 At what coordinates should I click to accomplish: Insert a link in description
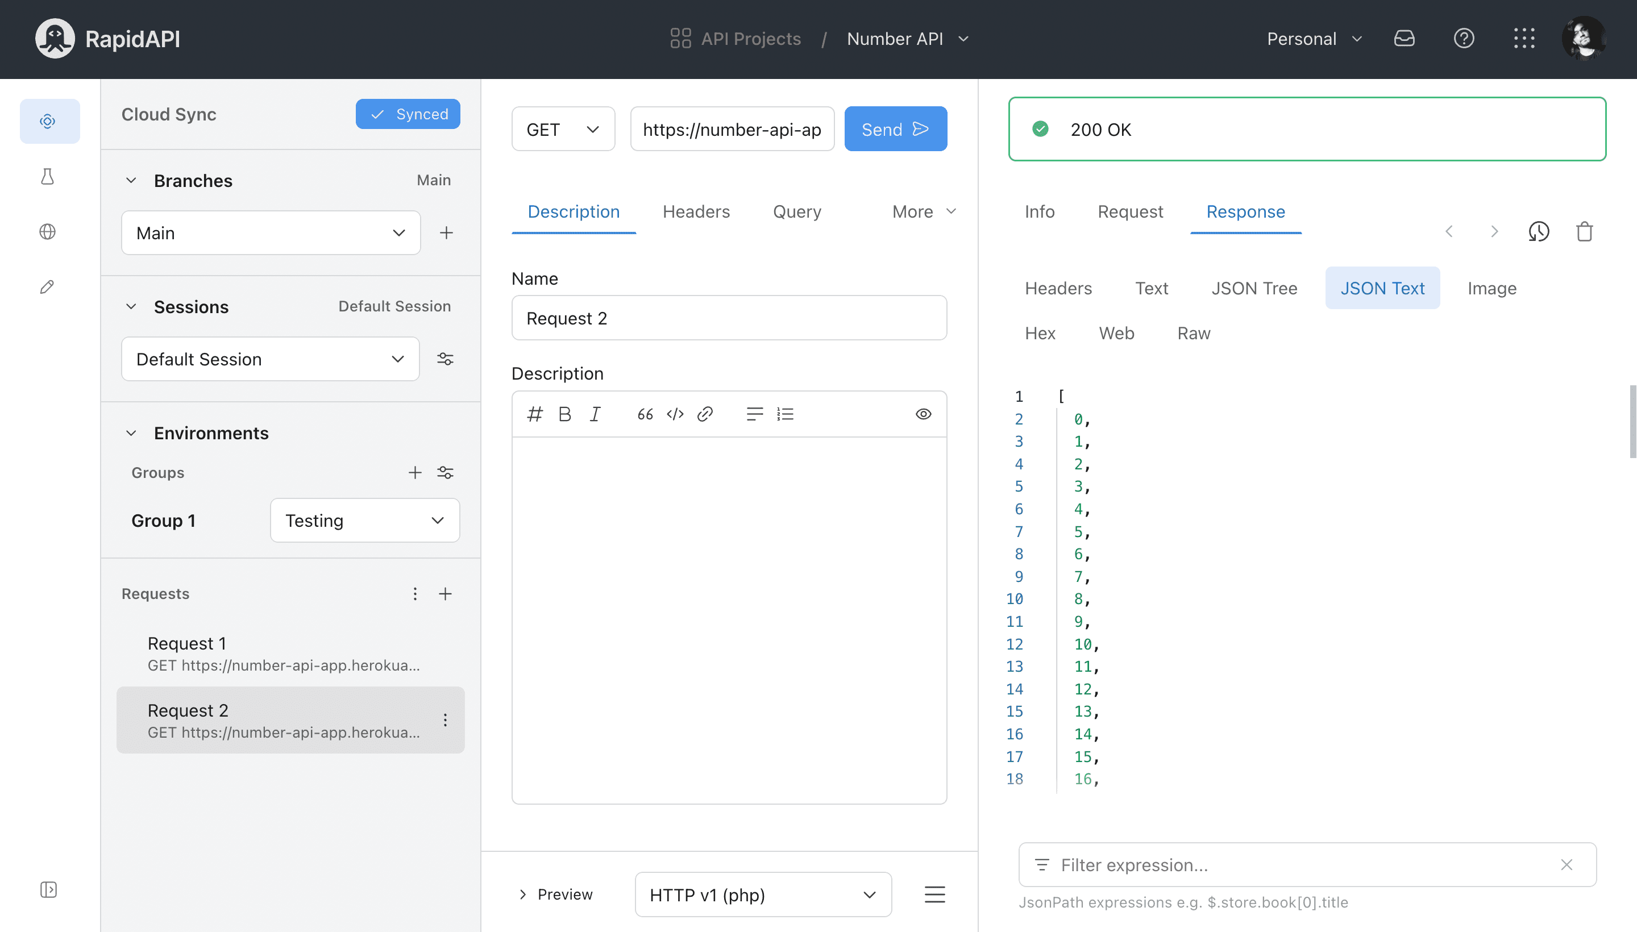pyautogui.click(x=705, y=414)
